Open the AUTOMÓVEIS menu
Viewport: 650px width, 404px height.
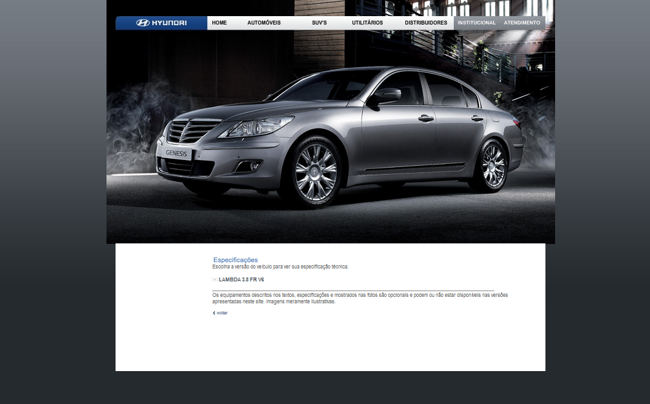[x=263, y=23]
